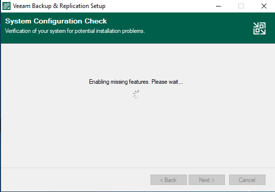
Task: Click the window title text Veeam Backup & Replication Setup
Action: click(x=59, y=6)
